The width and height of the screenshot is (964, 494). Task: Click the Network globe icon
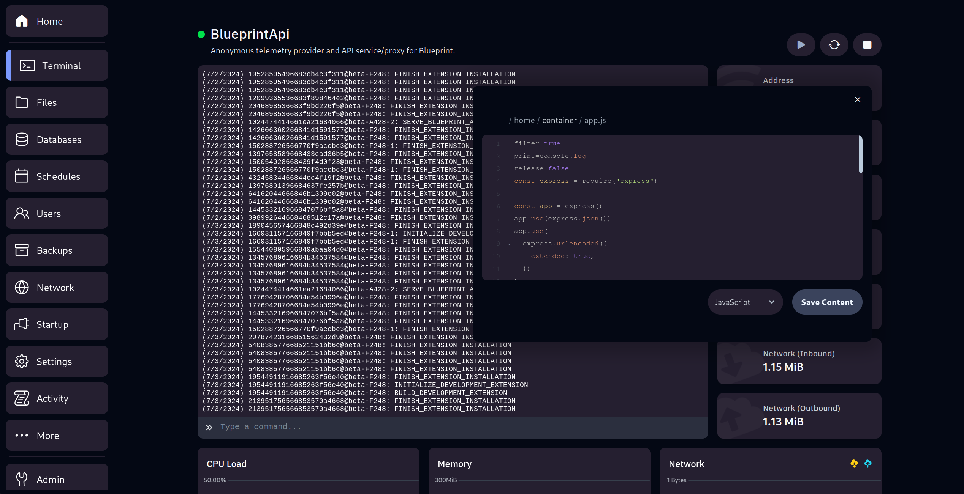[x=22, y=288]
